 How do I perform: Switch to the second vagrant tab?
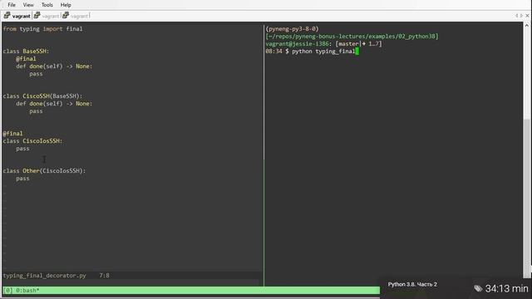pyautogui.click(x=47, y=16)
